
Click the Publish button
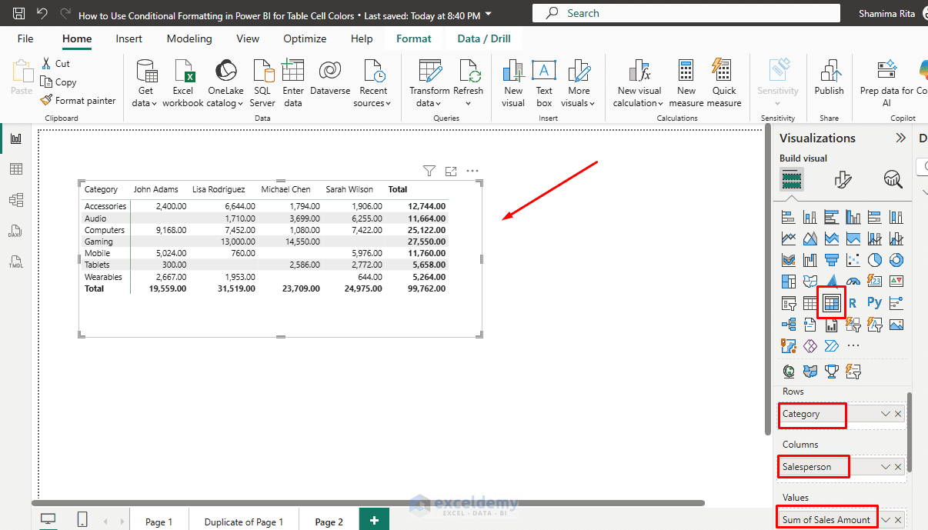click(x=829, y=78)
